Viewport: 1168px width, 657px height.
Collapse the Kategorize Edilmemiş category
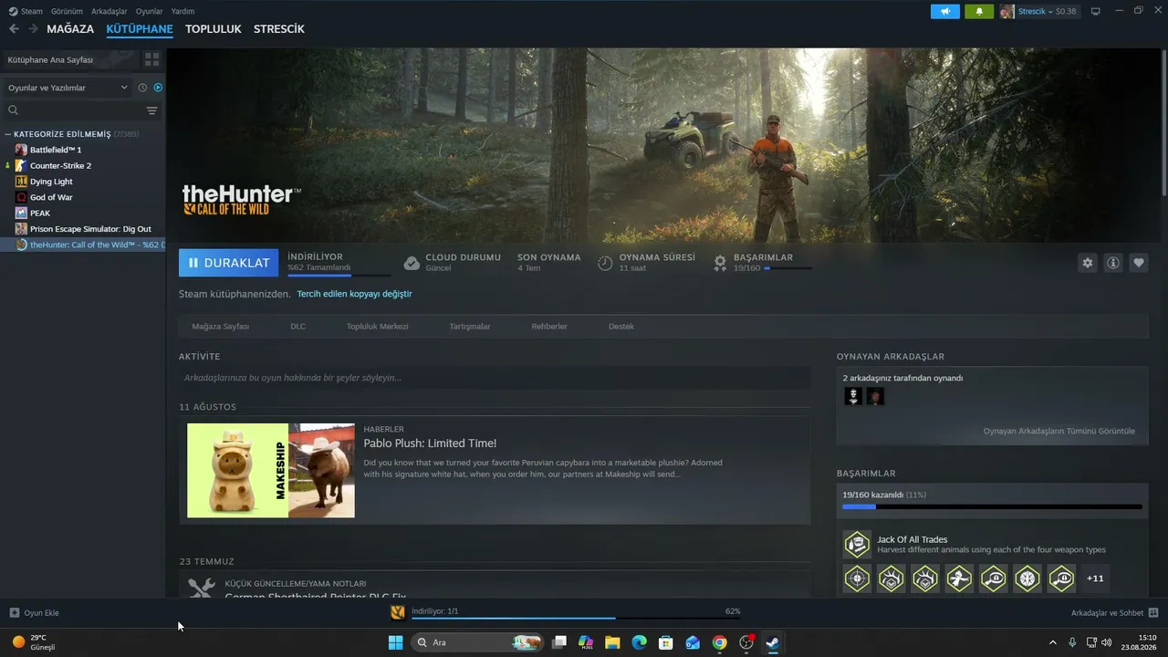pyautogui.click(x=8, y=134)
